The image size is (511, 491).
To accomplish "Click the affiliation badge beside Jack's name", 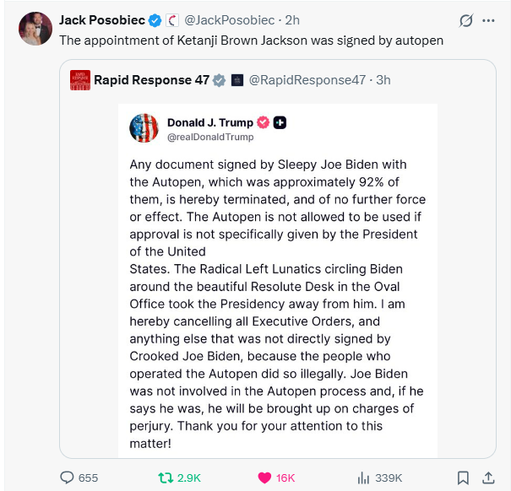I will 171,19.
